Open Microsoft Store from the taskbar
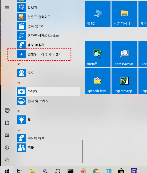The image size is (147, 173). [x=121, y=171]
